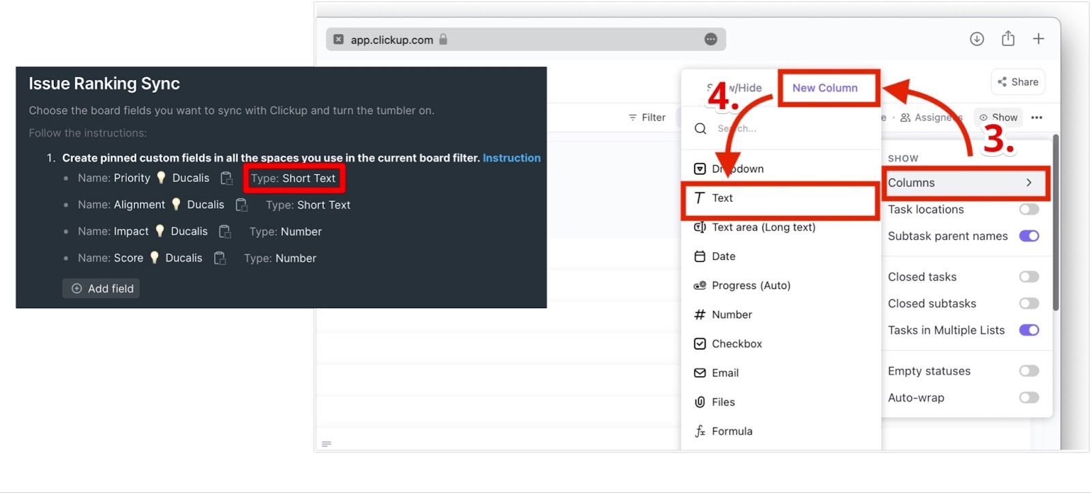Click the app.clickup.com address bar

click(526, 39)
